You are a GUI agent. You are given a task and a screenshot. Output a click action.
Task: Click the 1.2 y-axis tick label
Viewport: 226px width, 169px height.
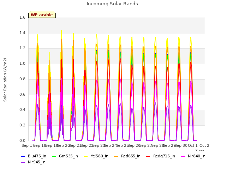tap(22, 48)
